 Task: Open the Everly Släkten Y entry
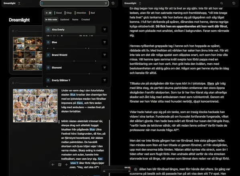pos(70,80)
